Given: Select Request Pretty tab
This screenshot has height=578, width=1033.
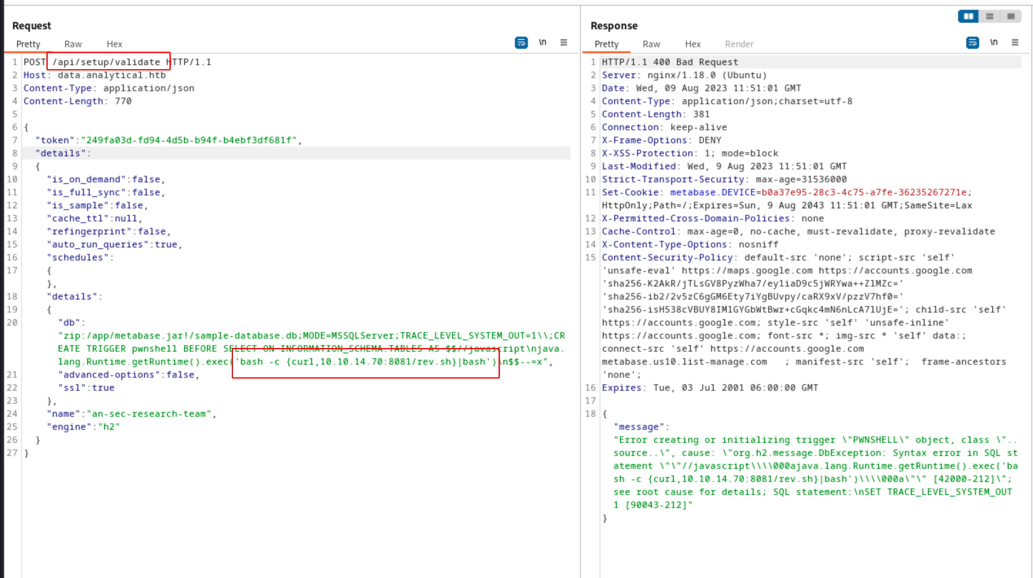Looking at the screenshot, I should point(28,44).
